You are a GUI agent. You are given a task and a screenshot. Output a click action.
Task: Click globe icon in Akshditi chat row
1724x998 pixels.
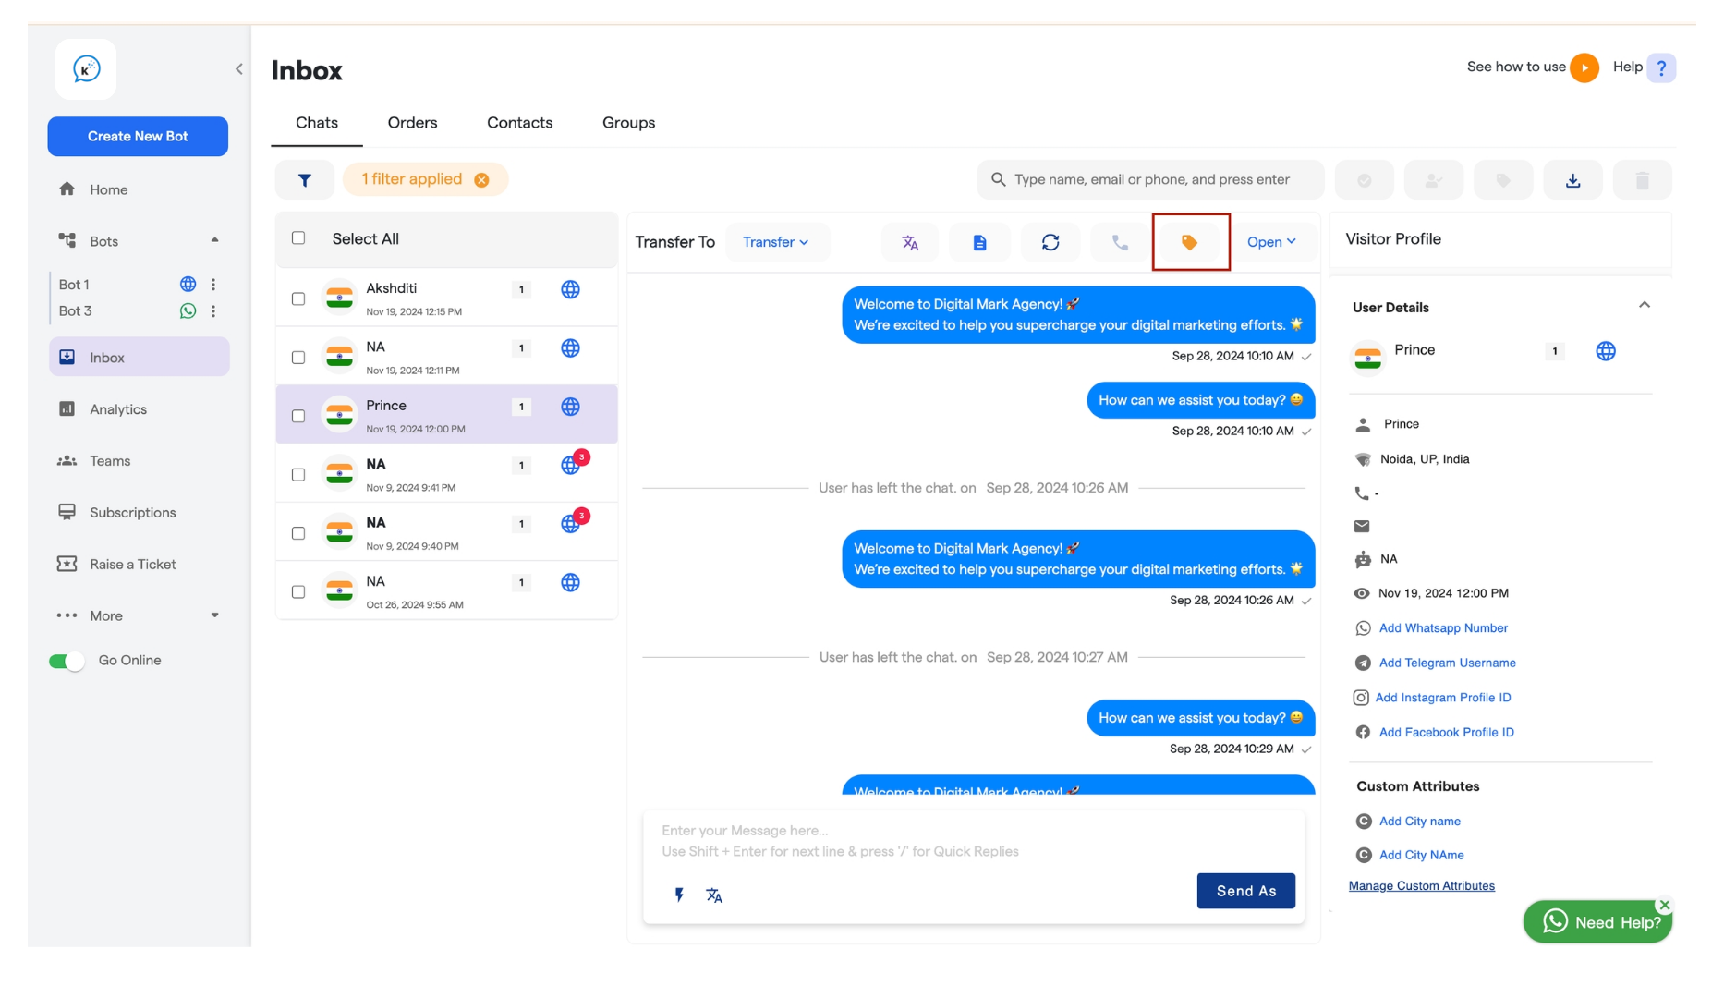(571, 290)
